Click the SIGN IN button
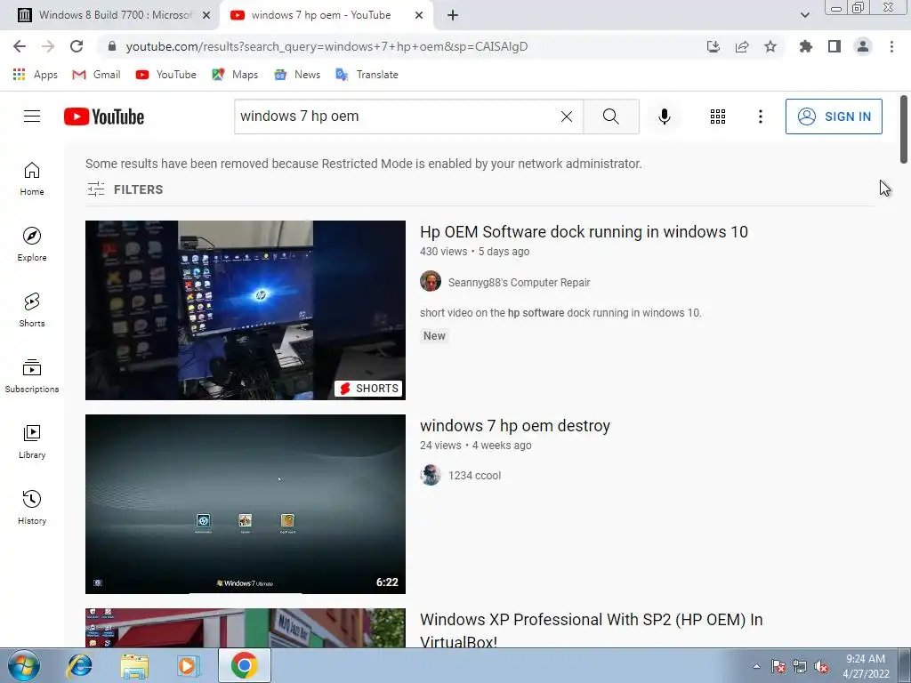Image resolution: width=911 pixels, height=683 pixels. tap(834, 117)
